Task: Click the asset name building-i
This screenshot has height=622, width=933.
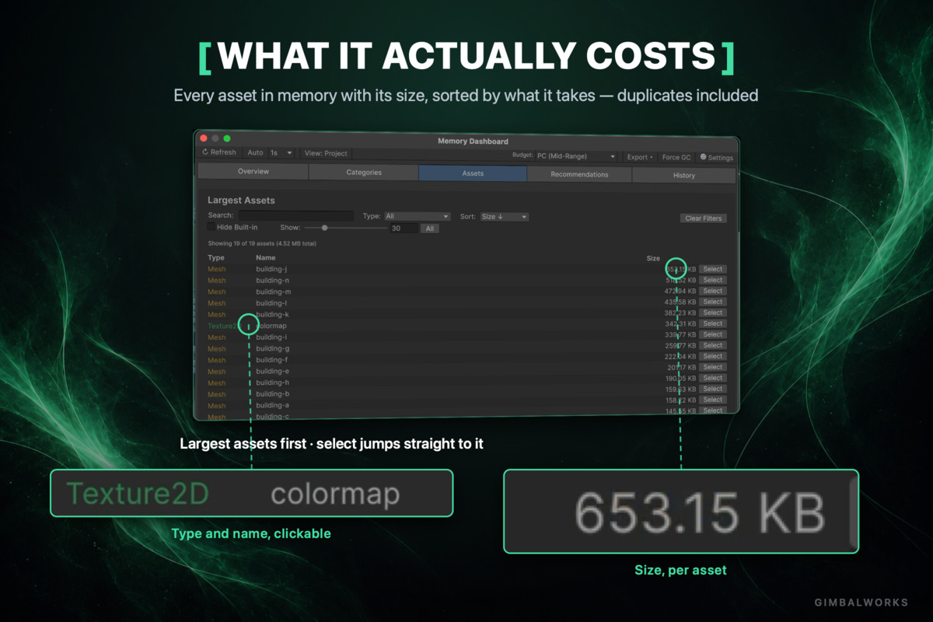Action: [x=271, y=337]
